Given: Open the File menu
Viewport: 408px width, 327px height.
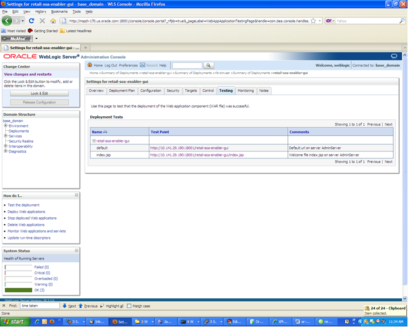Looking at the screenshot, I should [5, 12].
